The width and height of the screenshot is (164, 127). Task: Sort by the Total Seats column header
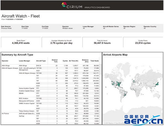point(95,61)
